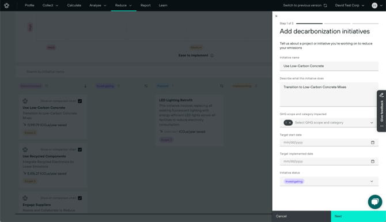
Task: Open the chat support bubble
Action: [375, 202]
